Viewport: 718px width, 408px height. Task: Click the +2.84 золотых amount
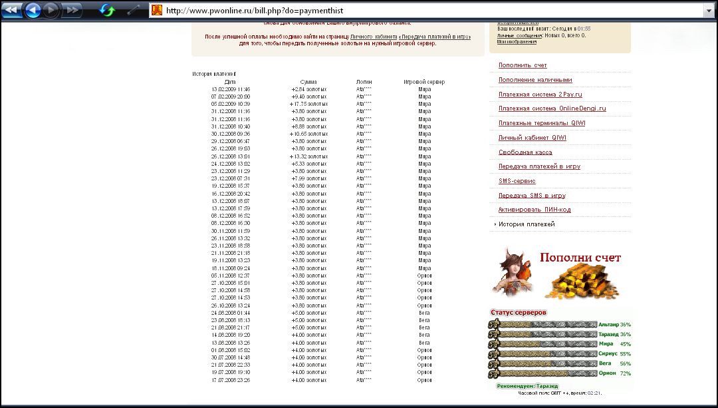coord(309,89)
